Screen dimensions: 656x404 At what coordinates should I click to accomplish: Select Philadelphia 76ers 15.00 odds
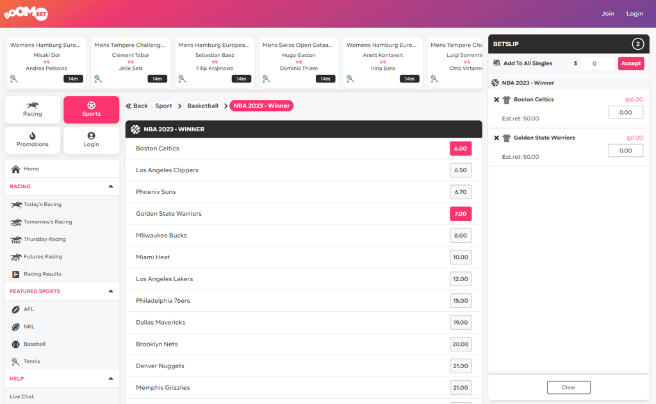point(461,301)
